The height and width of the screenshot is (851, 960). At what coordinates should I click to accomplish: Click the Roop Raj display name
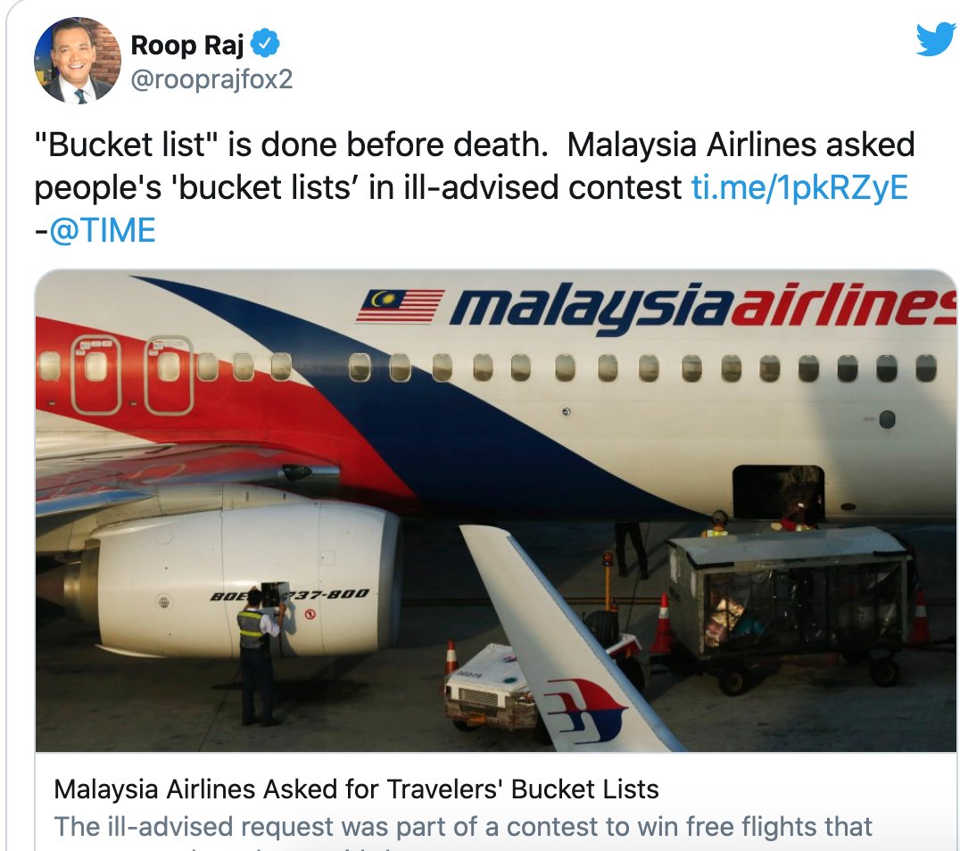[x=186, y=45]
